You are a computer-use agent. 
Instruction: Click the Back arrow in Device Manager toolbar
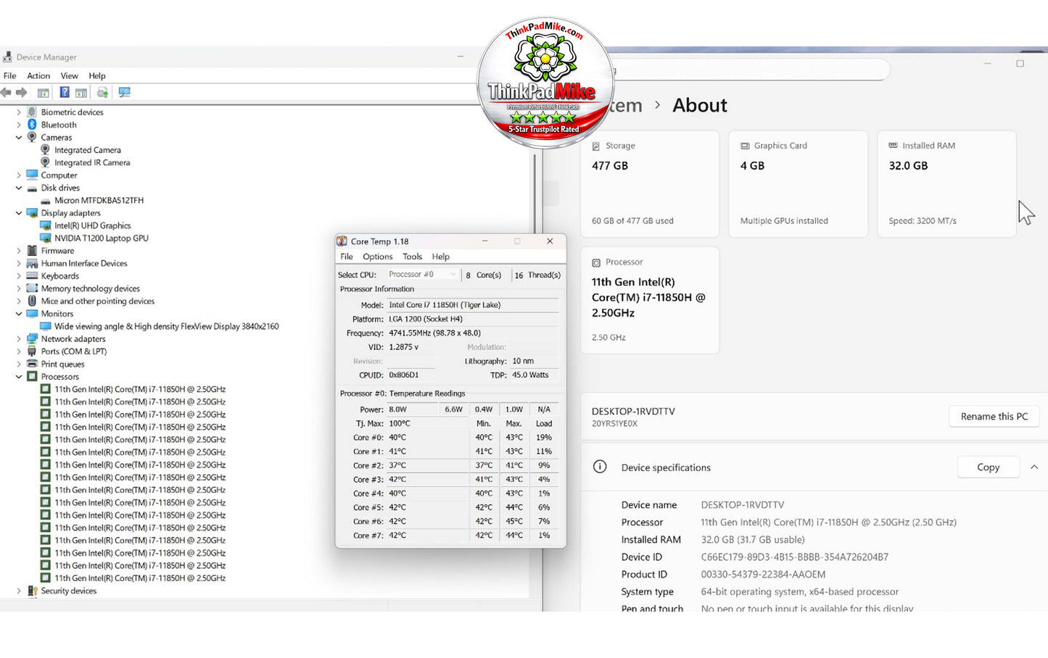6,93
